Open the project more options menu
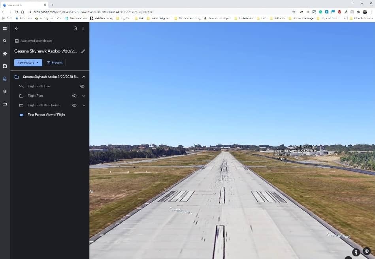 pyautogui.click(x=83, y=28)
